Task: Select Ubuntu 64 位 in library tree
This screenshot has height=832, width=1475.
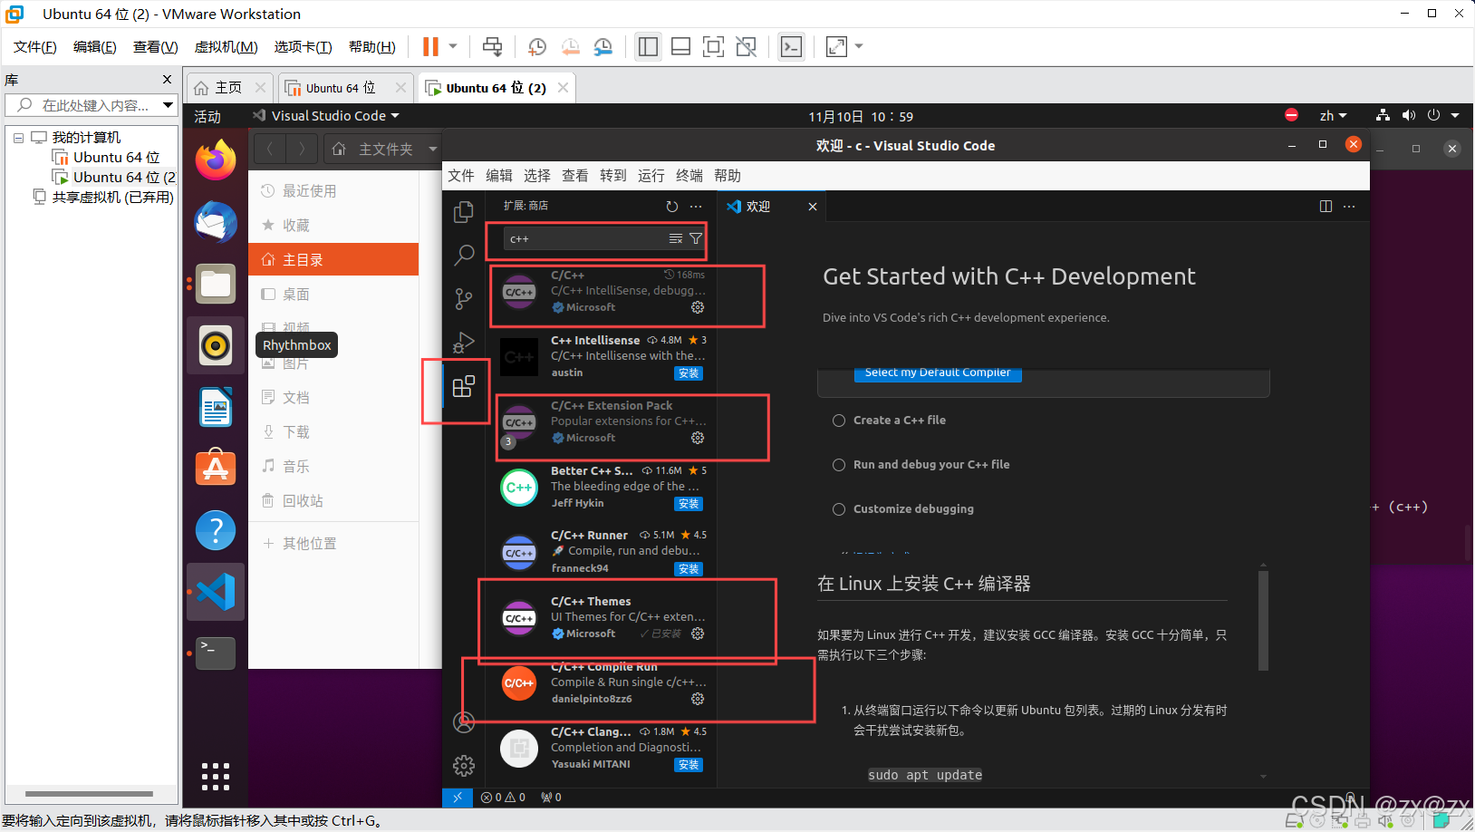Action: coord(116,158)
